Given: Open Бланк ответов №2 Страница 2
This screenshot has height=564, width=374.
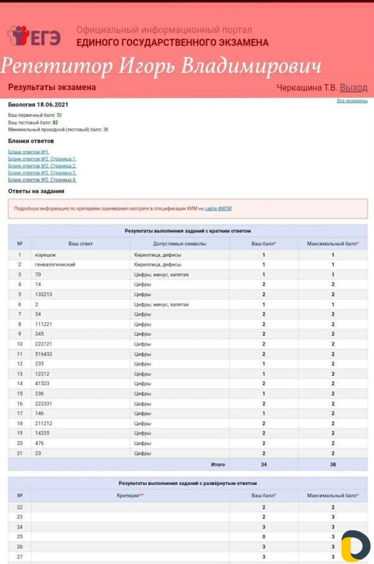Looking at the screenshot, I should tap(42, 166).
